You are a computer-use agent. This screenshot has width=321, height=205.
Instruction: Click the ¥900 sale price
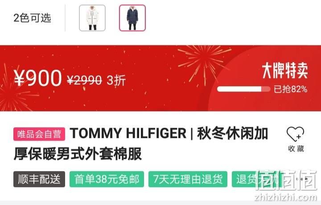37,78
